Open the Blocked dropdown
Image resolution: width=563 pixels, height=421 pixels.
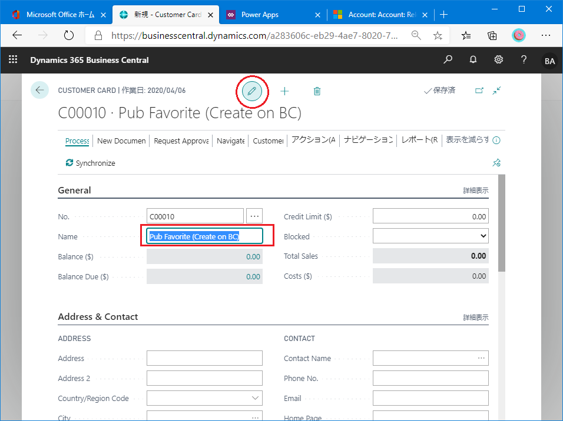pos(430,236)
